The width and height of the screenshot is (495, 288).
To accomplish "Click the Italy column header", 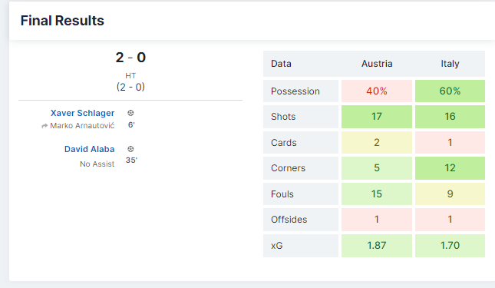I will coord(450,64).
